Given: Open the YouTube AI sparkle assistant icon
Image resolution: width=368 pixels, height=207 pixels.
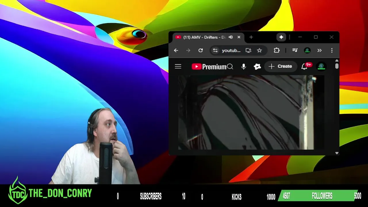Looking at the screenshot, I should [x=257, y=67].
